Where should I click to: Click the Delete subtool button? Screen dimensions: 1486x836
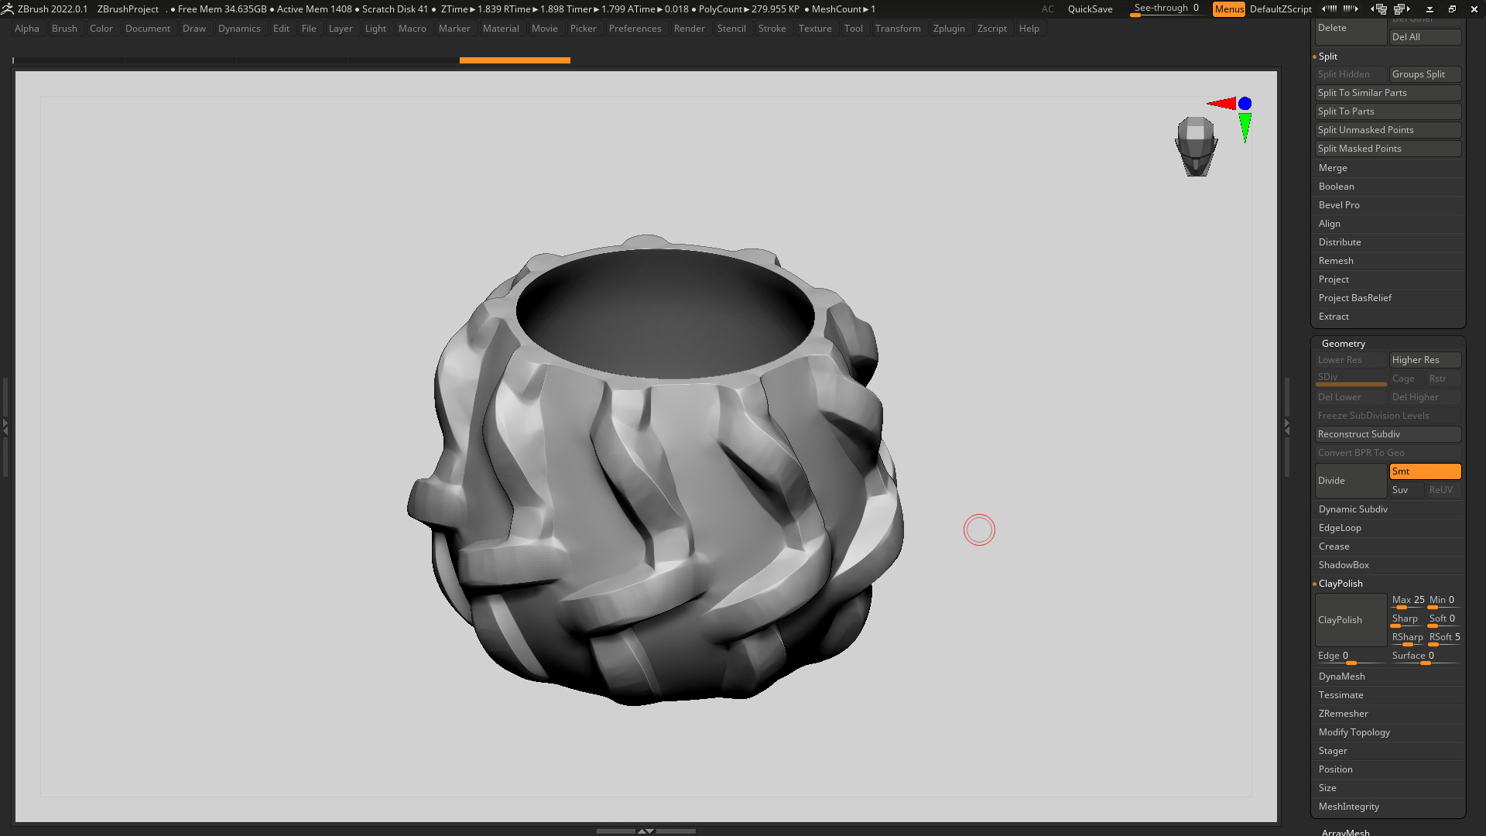[x=1351, y=32]
